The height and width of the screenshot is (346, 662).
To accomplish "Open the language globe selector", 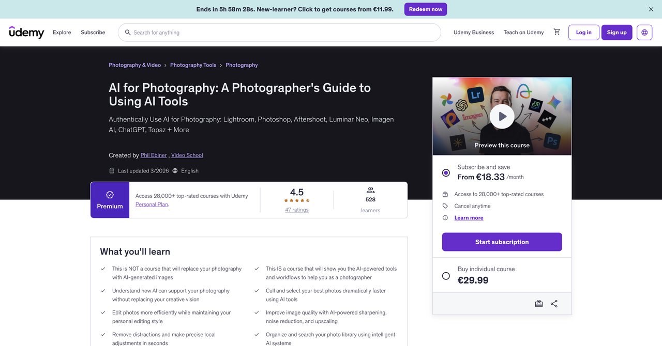I will pos(644,33).
